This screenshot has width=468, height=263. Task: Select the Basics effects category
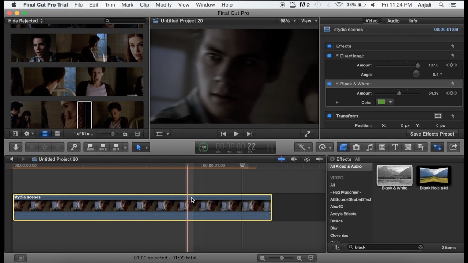pos(336,221)
